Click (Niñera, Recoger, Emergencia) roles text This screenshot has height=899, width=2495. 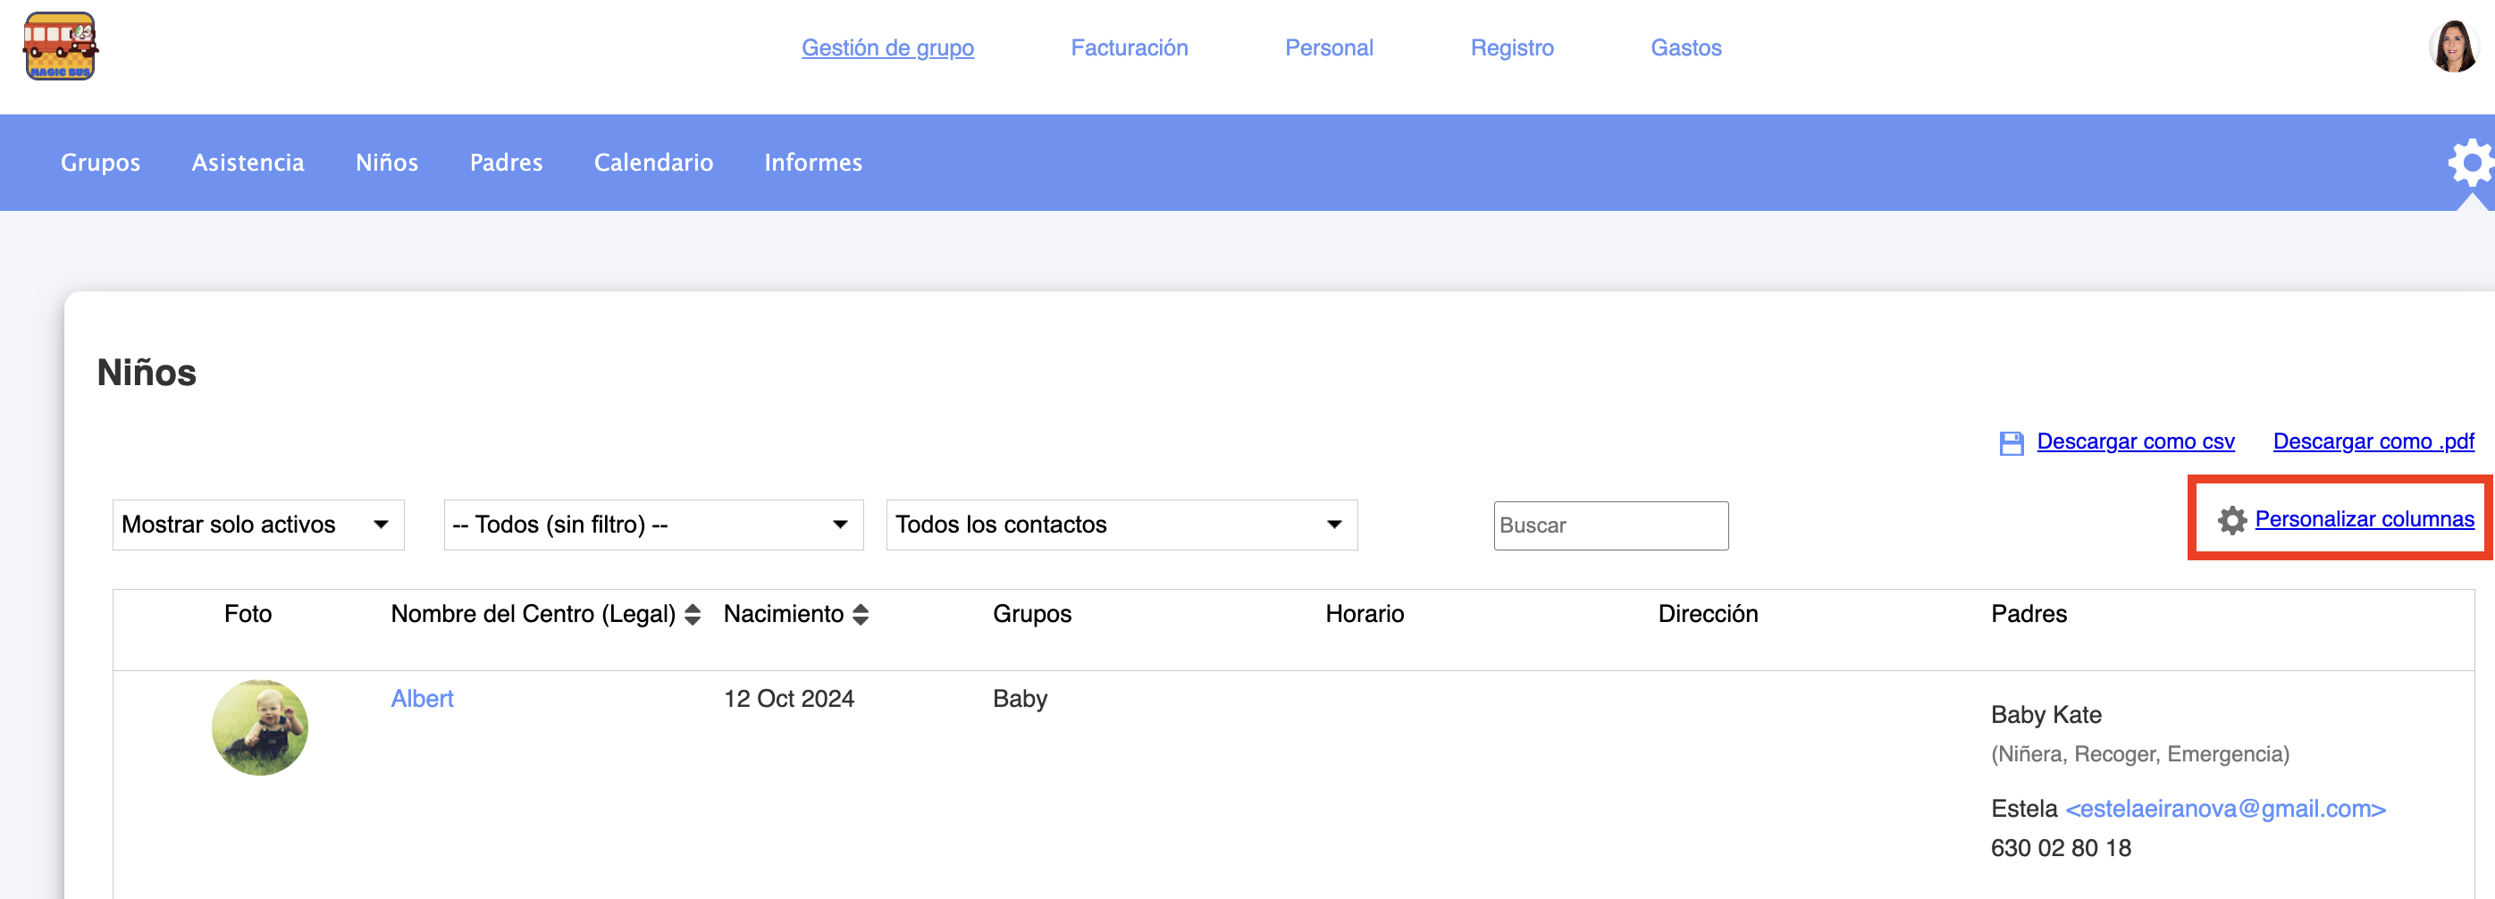coord(2139,753)
